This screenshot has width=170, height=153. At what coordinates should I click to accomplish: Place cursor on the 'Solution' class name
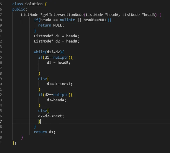34,4
